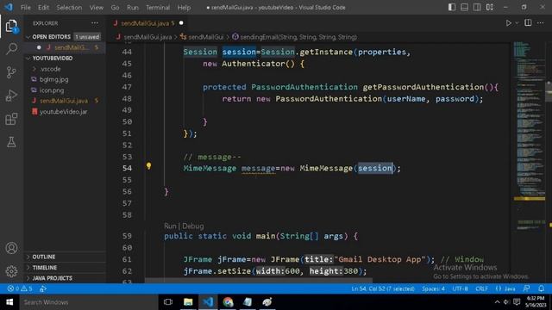Open the Run and Debug view
The image size is (552, 310).
[x=11, y=96]
